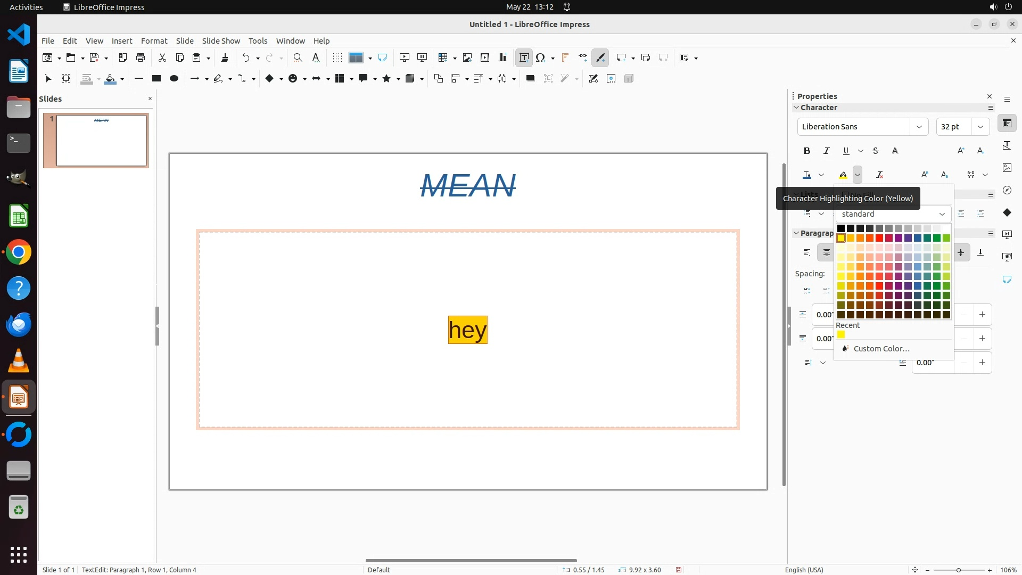1022x575 pixels.
Task: Insert a special character with omega icon
Action: click(540, 57)
